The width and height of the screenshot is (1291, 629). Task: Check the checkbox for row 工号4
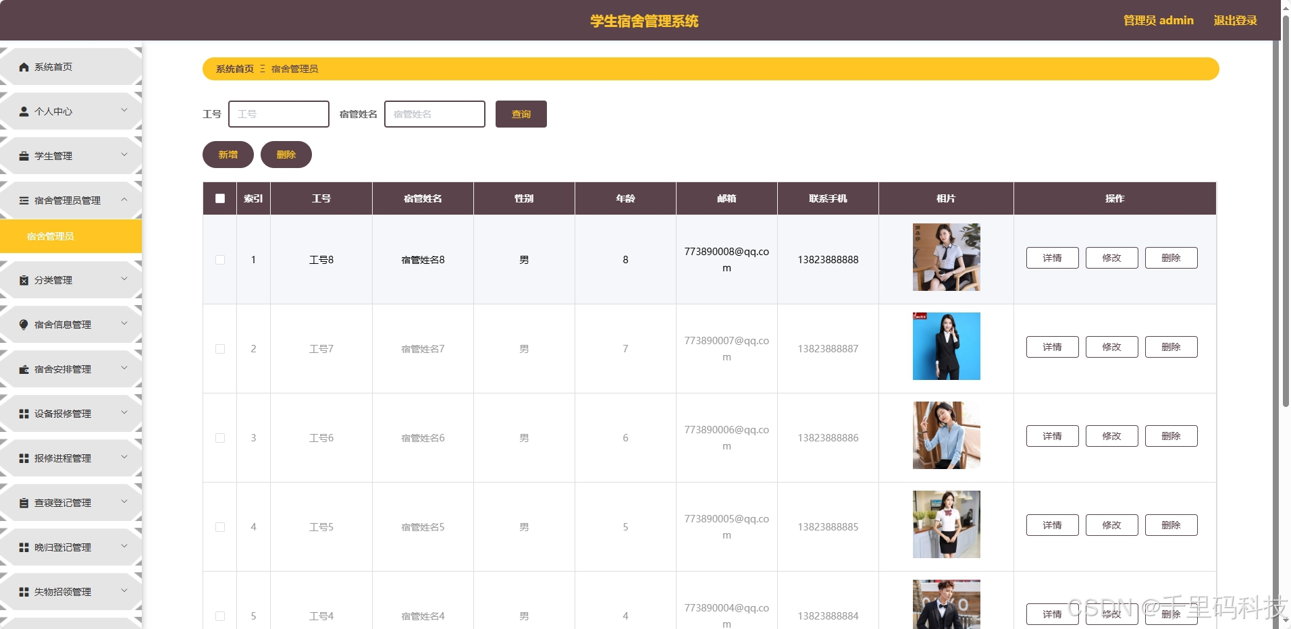220,616
